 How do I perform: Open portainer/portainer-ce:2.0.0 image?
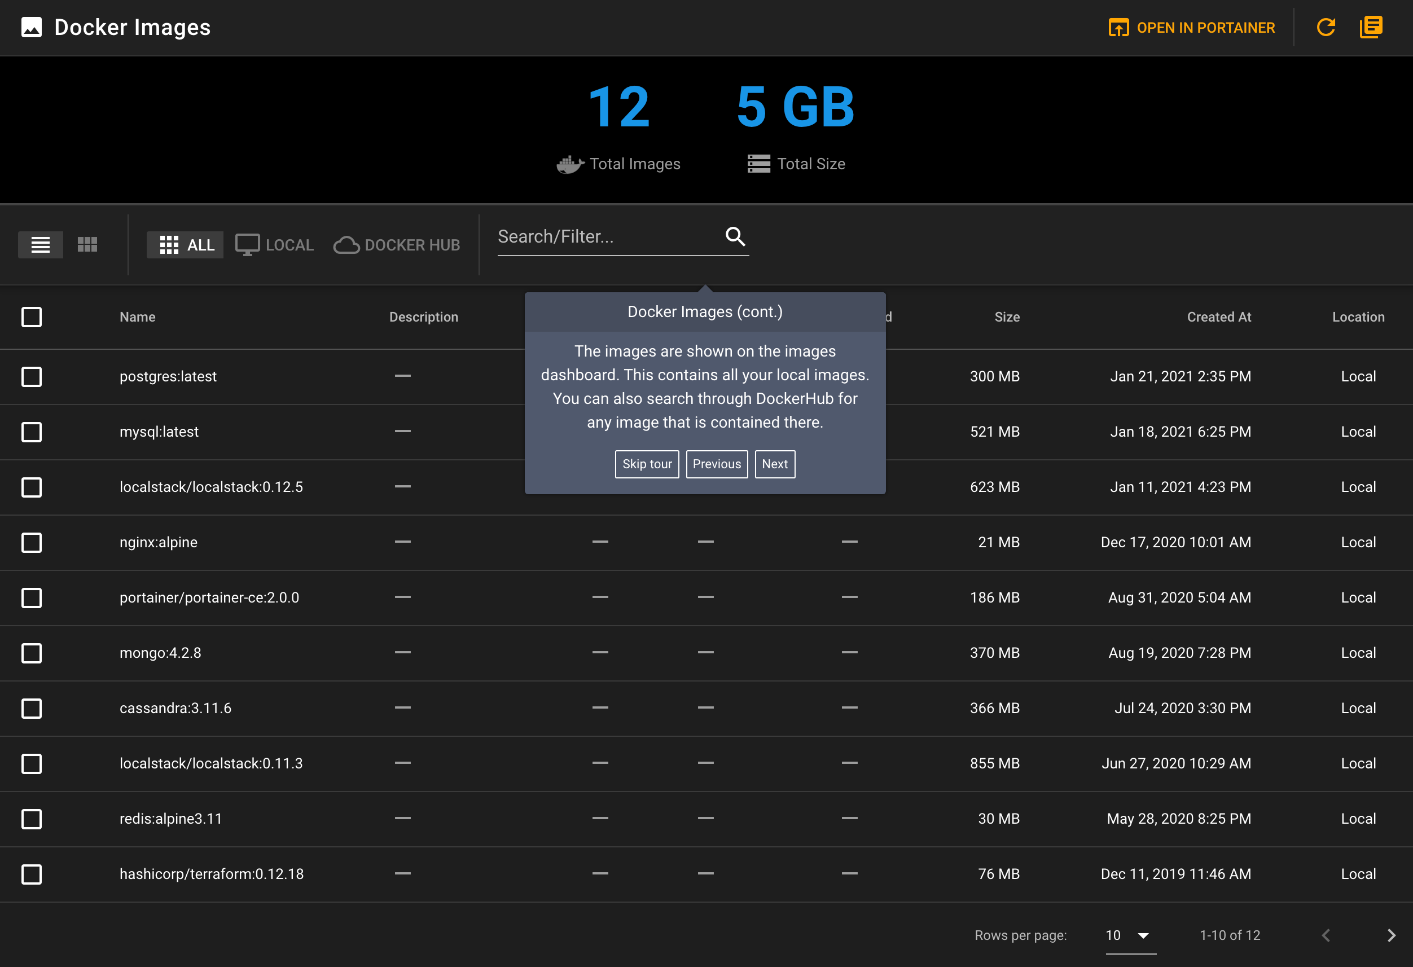(209, 598)
